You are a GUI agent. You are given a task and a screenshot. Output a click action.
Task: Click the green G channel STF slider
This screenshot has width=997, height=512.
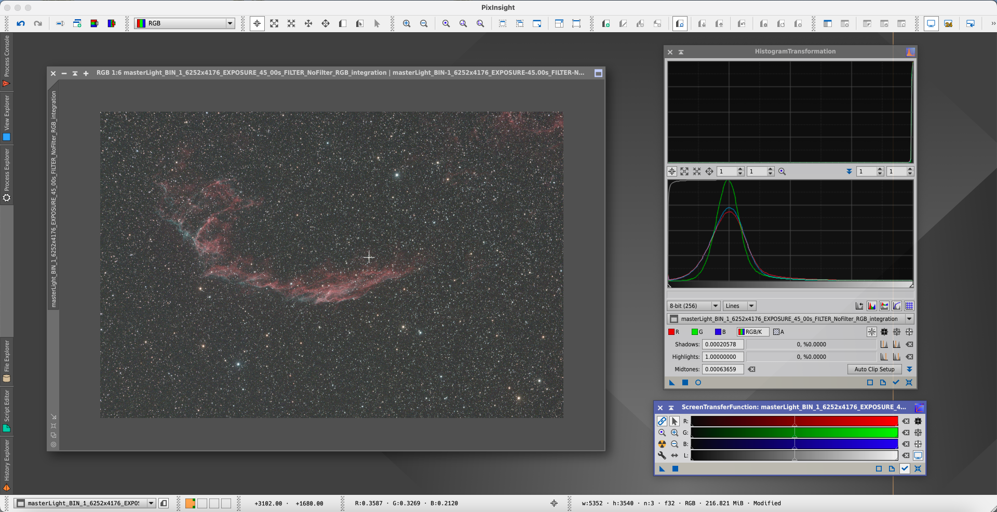[794, 433]
